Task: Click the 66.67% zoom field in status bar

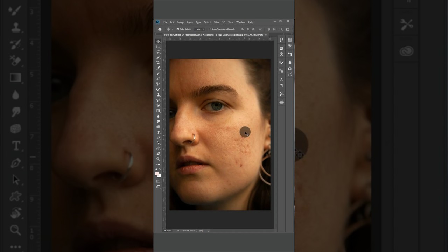Action: (167, 230)
